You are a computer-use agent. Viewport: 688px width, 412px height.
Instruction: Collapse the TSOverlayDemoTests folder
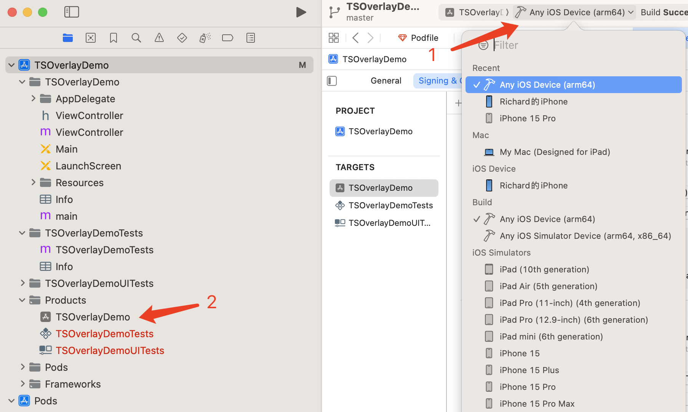(x=22, y=233)
